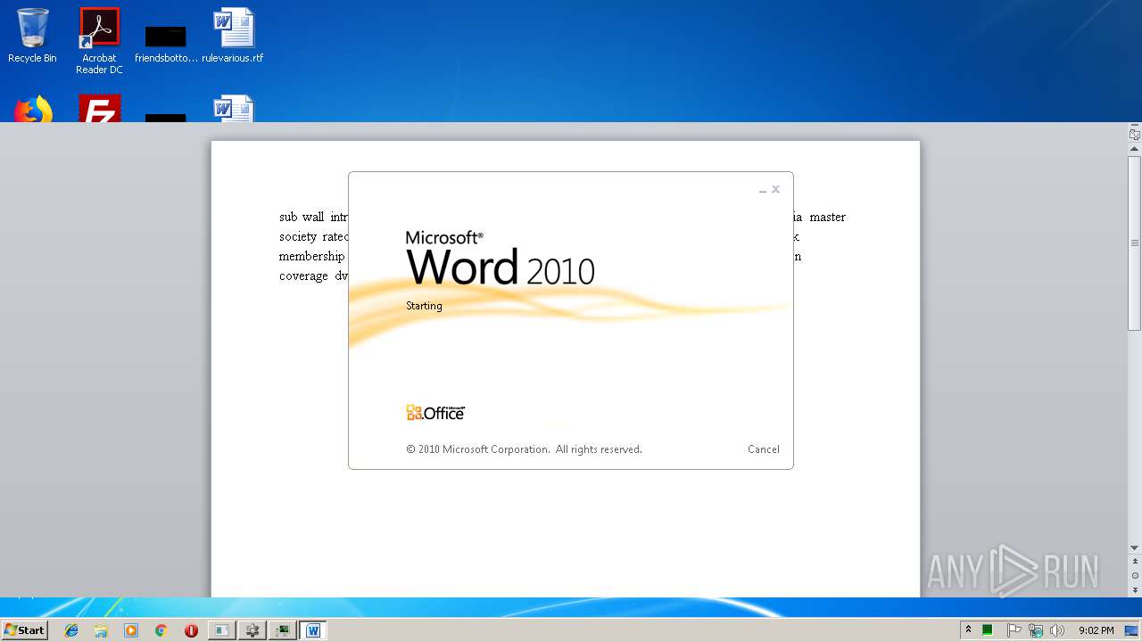Image resolution: width=1142 pixels, height=642 pixels.
Task: Click the Word scrollbar up arrow
Action: pos(1135,150)
